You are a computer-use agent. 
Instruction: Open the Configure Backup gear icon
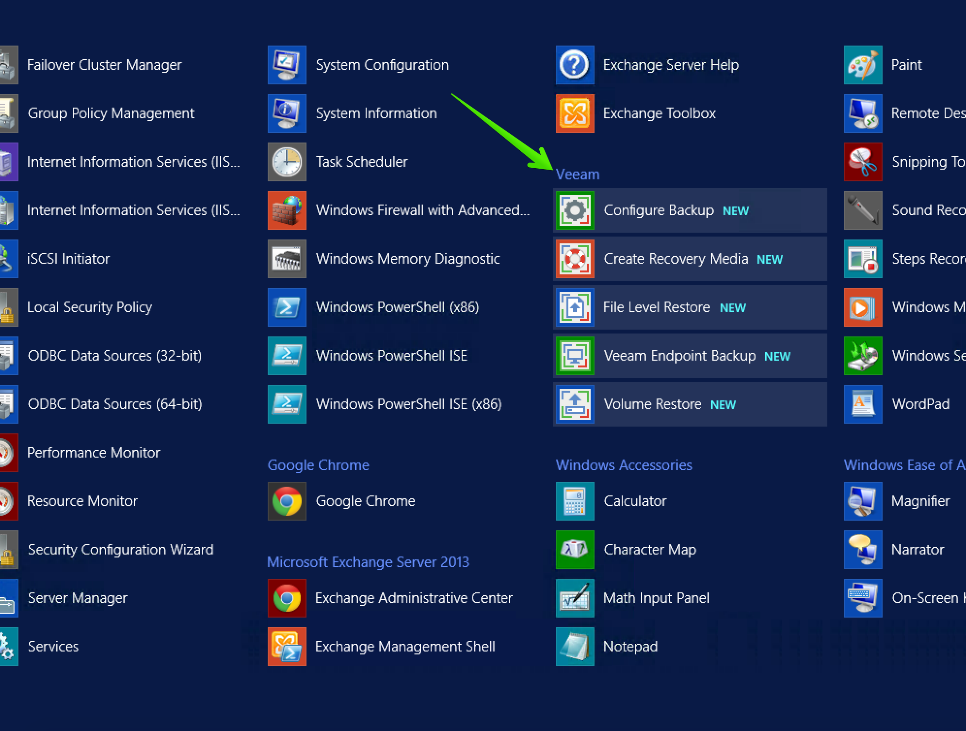point(575,210)
